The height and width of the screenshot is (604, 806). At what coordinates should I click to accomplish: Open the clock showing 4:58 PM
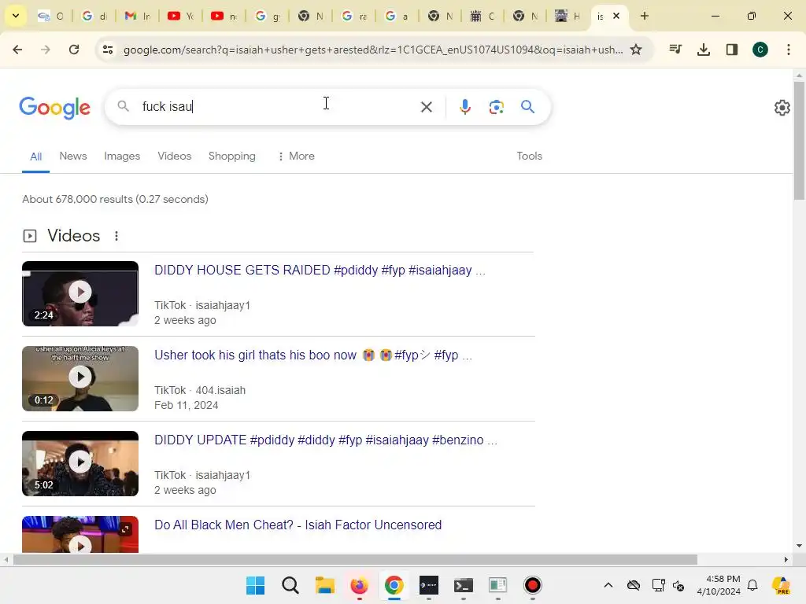[x=719, y=585]
